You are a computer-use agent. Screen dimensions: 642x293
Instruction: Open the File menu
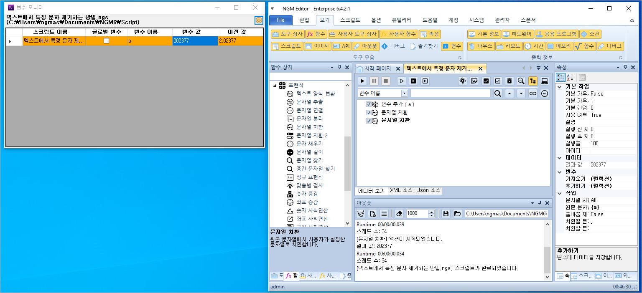pos(280,20)
